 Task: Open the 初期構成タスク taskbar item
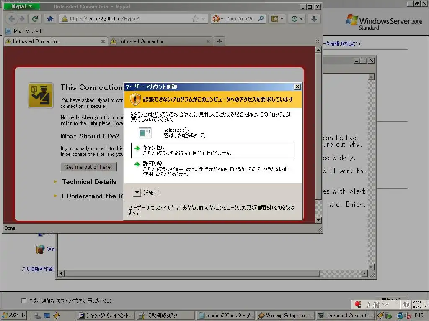(x=165, y=316)
